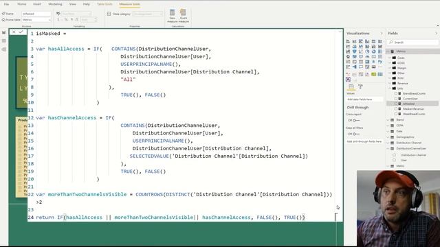
Task: Open the Modeling ribbon tab
Action: point(55,4)
